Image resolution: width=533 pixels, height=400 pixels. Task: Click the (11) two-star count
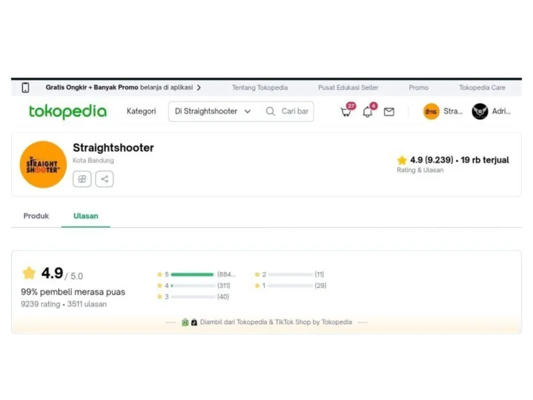tap(319, 274)
